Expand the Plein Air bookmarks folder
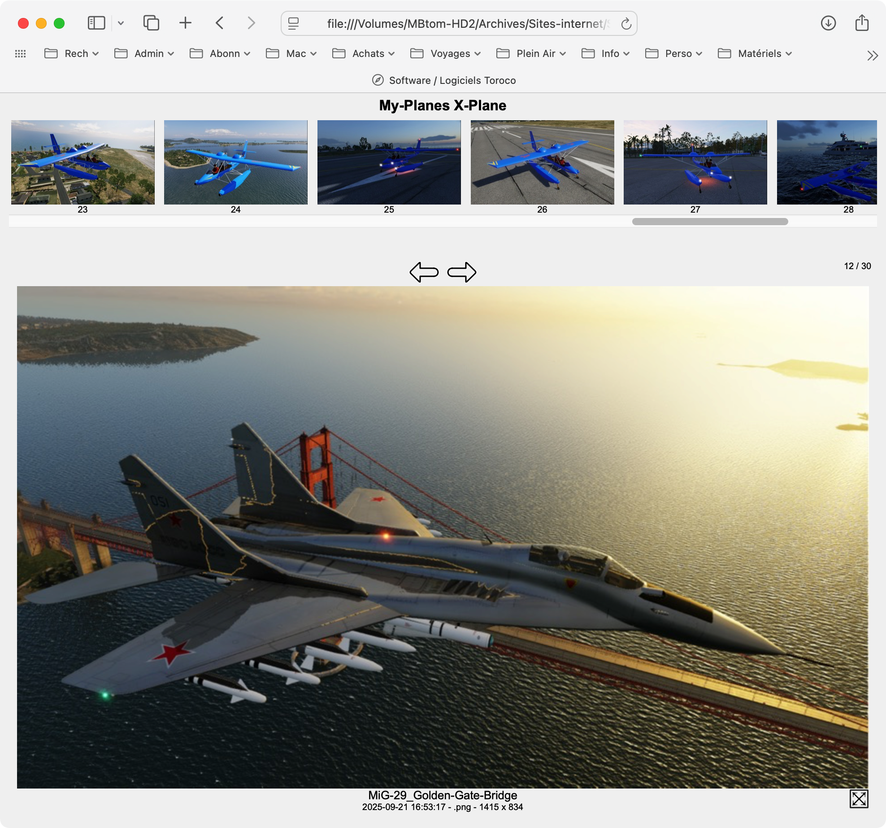 [531, 54]
